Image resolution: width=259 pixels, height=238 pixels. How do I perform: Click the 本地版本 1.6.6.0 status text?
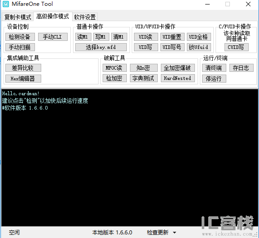[x=112, y=233]
